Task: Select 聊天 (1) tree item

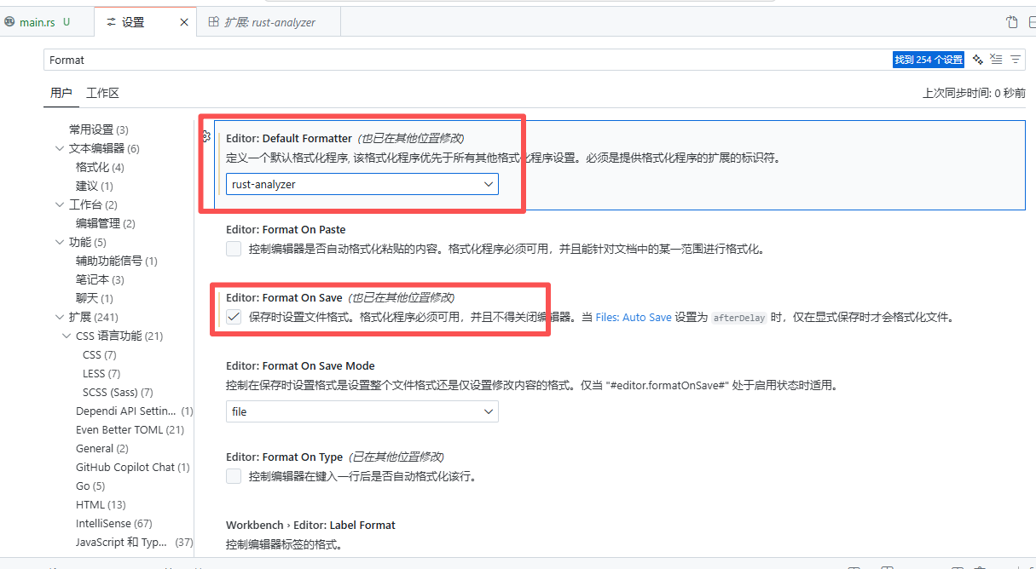Action: click(94, 298)
